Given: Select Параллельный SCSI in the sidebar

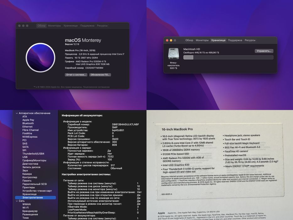Looking at the screenshot, I should (35, 184).
